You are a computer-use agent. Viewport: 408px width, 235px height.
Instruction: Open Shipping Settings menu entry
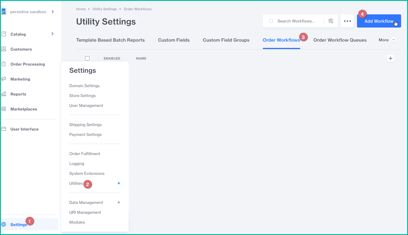pyautogui.click(x=85, y=125)
